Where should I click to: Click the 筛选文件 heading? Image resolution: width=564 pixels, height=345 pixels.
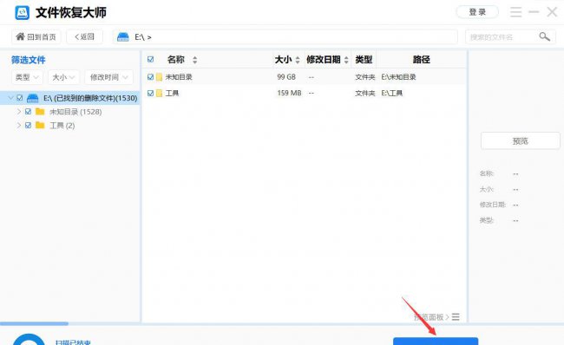[29, 60]
